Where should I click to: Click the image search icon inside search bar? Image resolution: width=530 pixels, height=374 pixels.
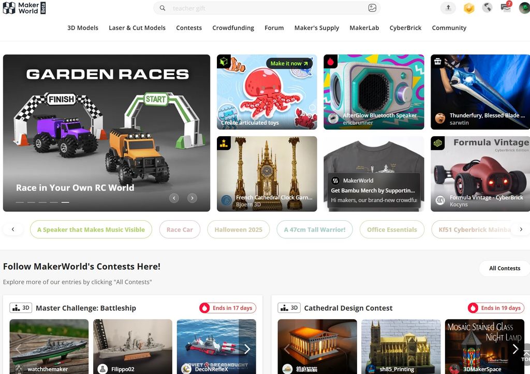[x=372, y=8]
